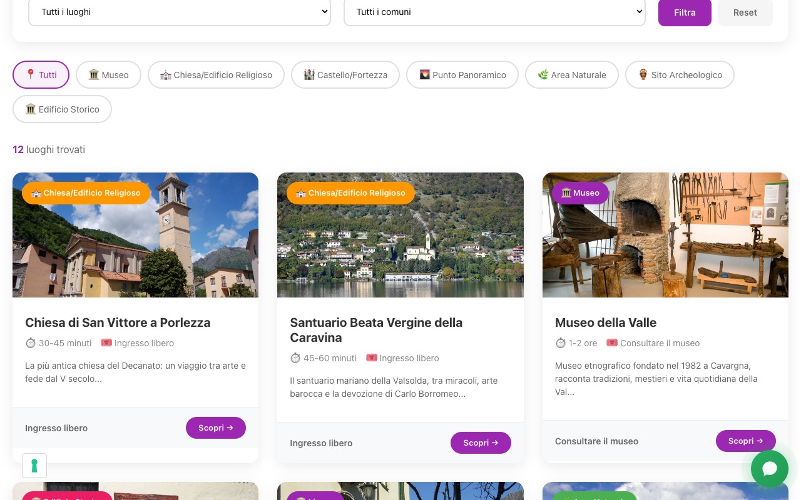Click the red pin icon on Tutti filter
This screenshot has height=500, width=801.
coord(31,74)
